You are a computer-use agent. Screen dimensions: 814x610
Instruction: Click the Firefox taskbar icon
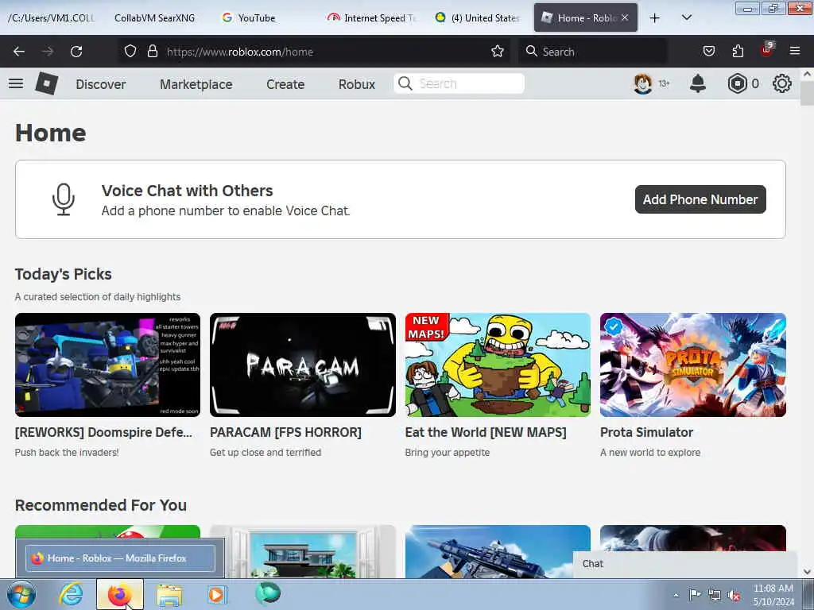[119, 594]
